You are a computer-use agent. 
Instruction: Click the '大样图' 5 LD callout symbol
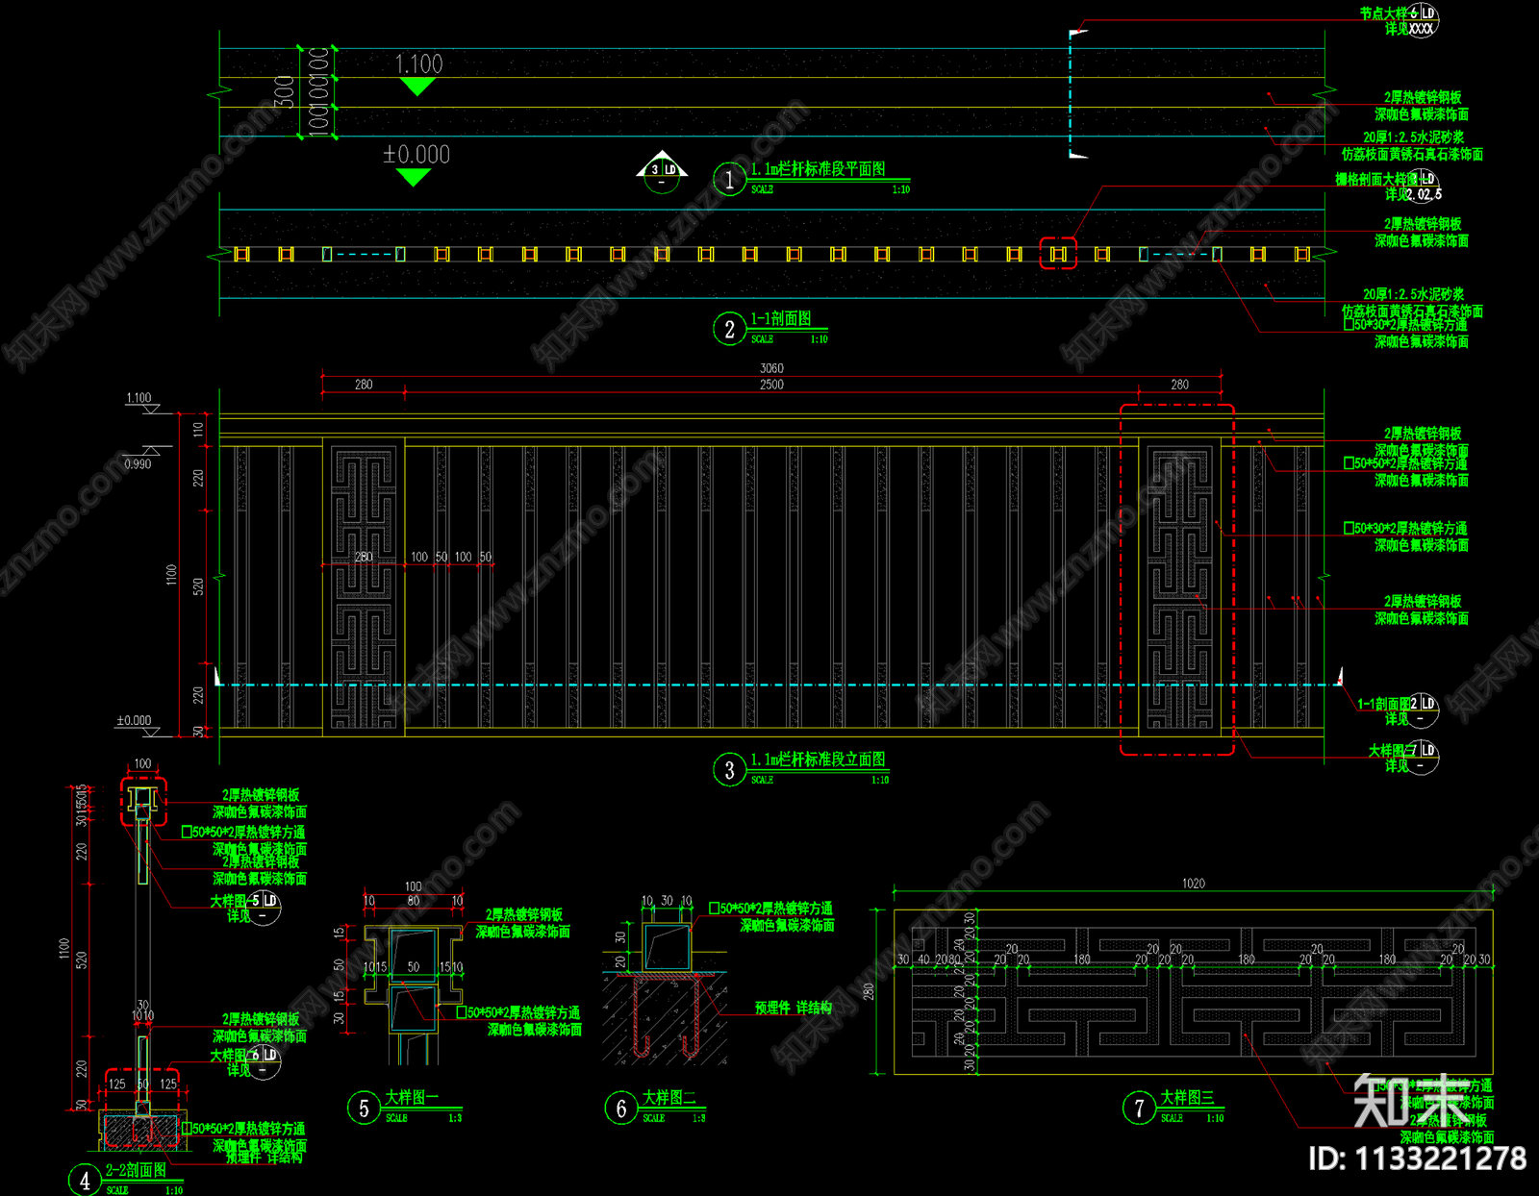263,908
